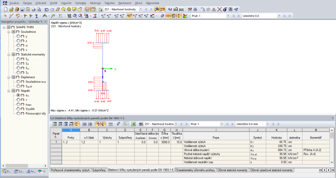Collapse the Deplanace tree node
This screenshot has height=178, width=336.
click(9, 77)
